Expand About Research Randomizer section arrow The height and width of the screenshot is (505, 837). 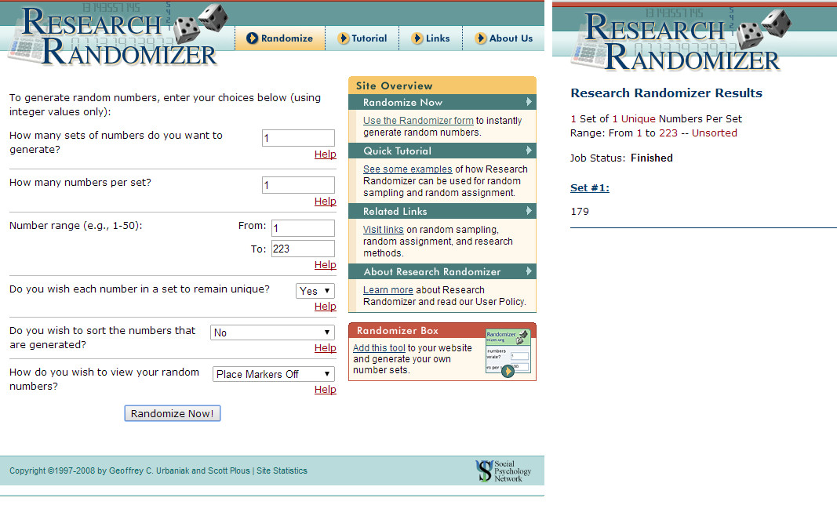(529, 271)
